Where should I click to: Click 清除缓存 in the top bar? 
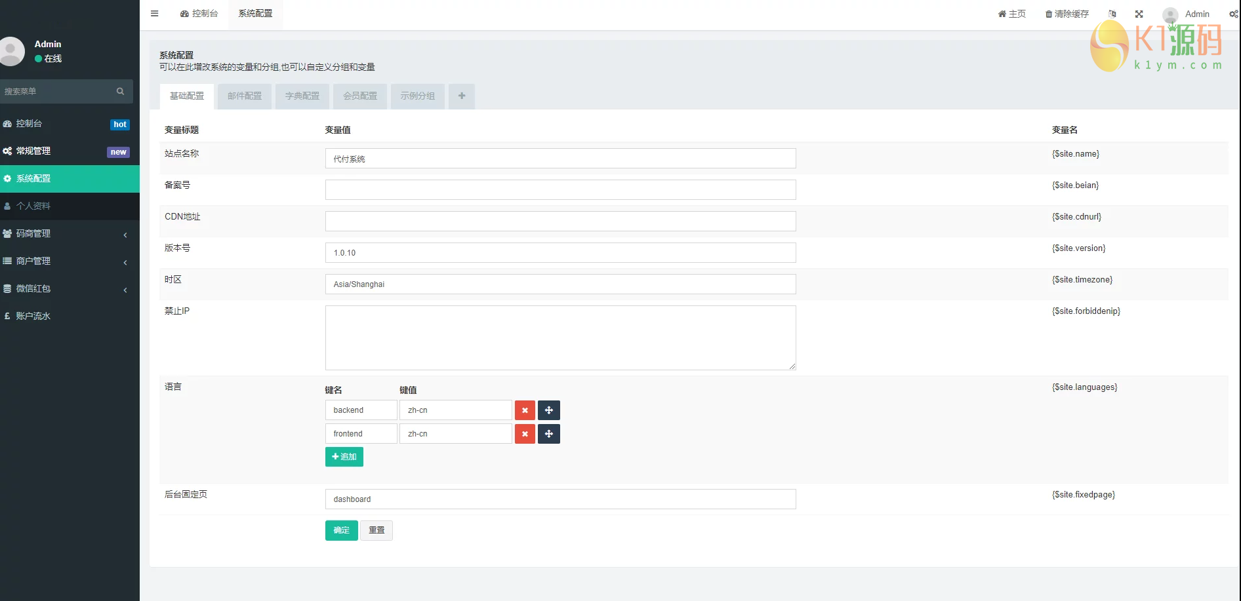coord(1067,14)
